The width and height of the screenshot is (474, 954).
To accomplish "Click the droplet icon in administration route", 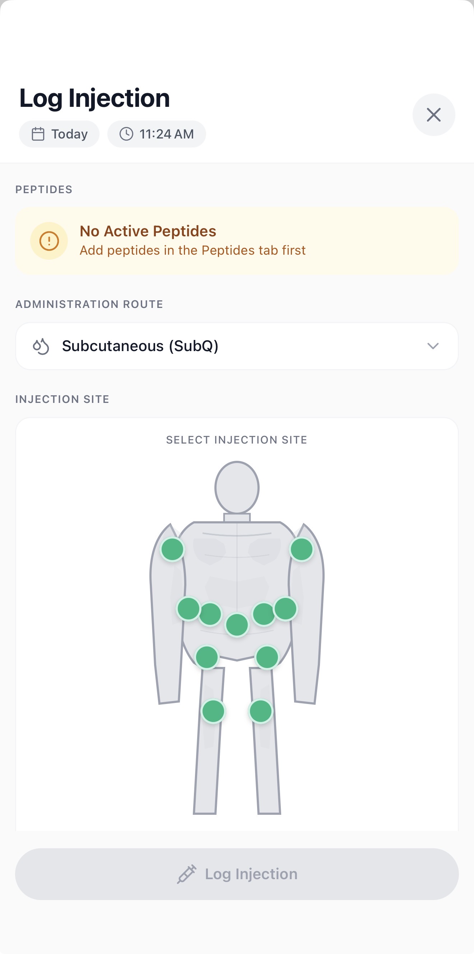I will tap(41, 346).
